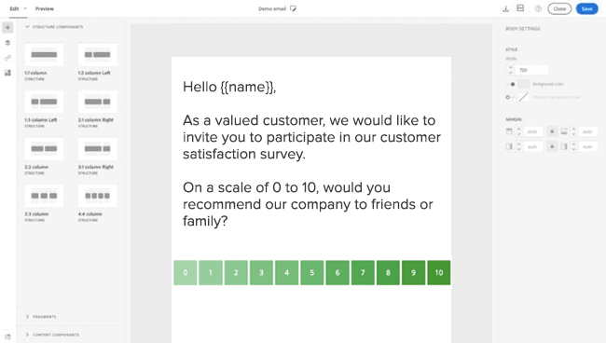Open the add components plus icon
The width and height of the screenshot is (606, 343).
click(x=7, y=27)
